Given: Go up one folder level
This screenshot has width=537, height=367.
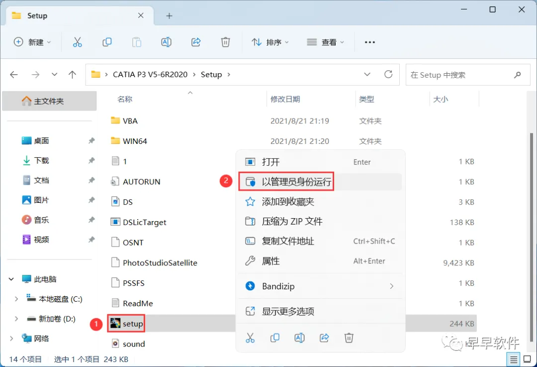Looking at the screenshot, I should pos(72,74).
